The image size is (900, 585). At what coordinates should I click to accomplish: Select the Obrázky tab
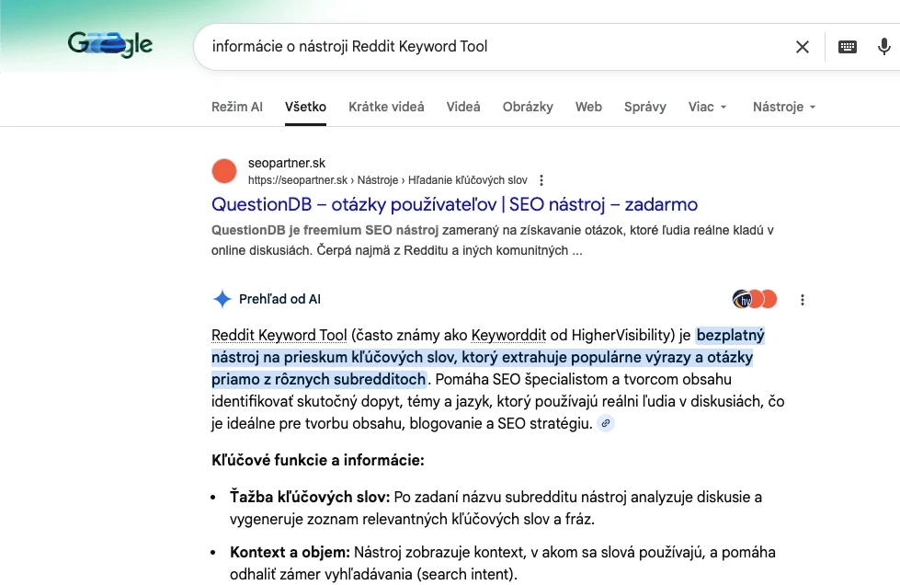[x=528, y=107]
